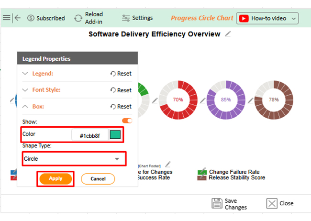Expand the Font Style section

26,90
